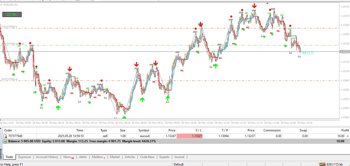Close order 707377948 with the x button

pos(348,136)
